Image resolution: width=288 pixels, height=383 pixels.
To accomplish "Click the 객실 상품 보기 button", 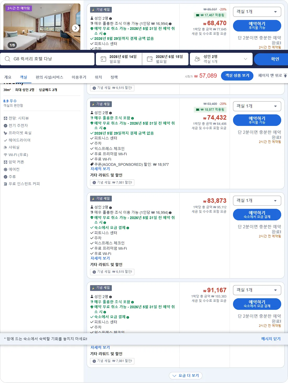I will click(237, 76).
